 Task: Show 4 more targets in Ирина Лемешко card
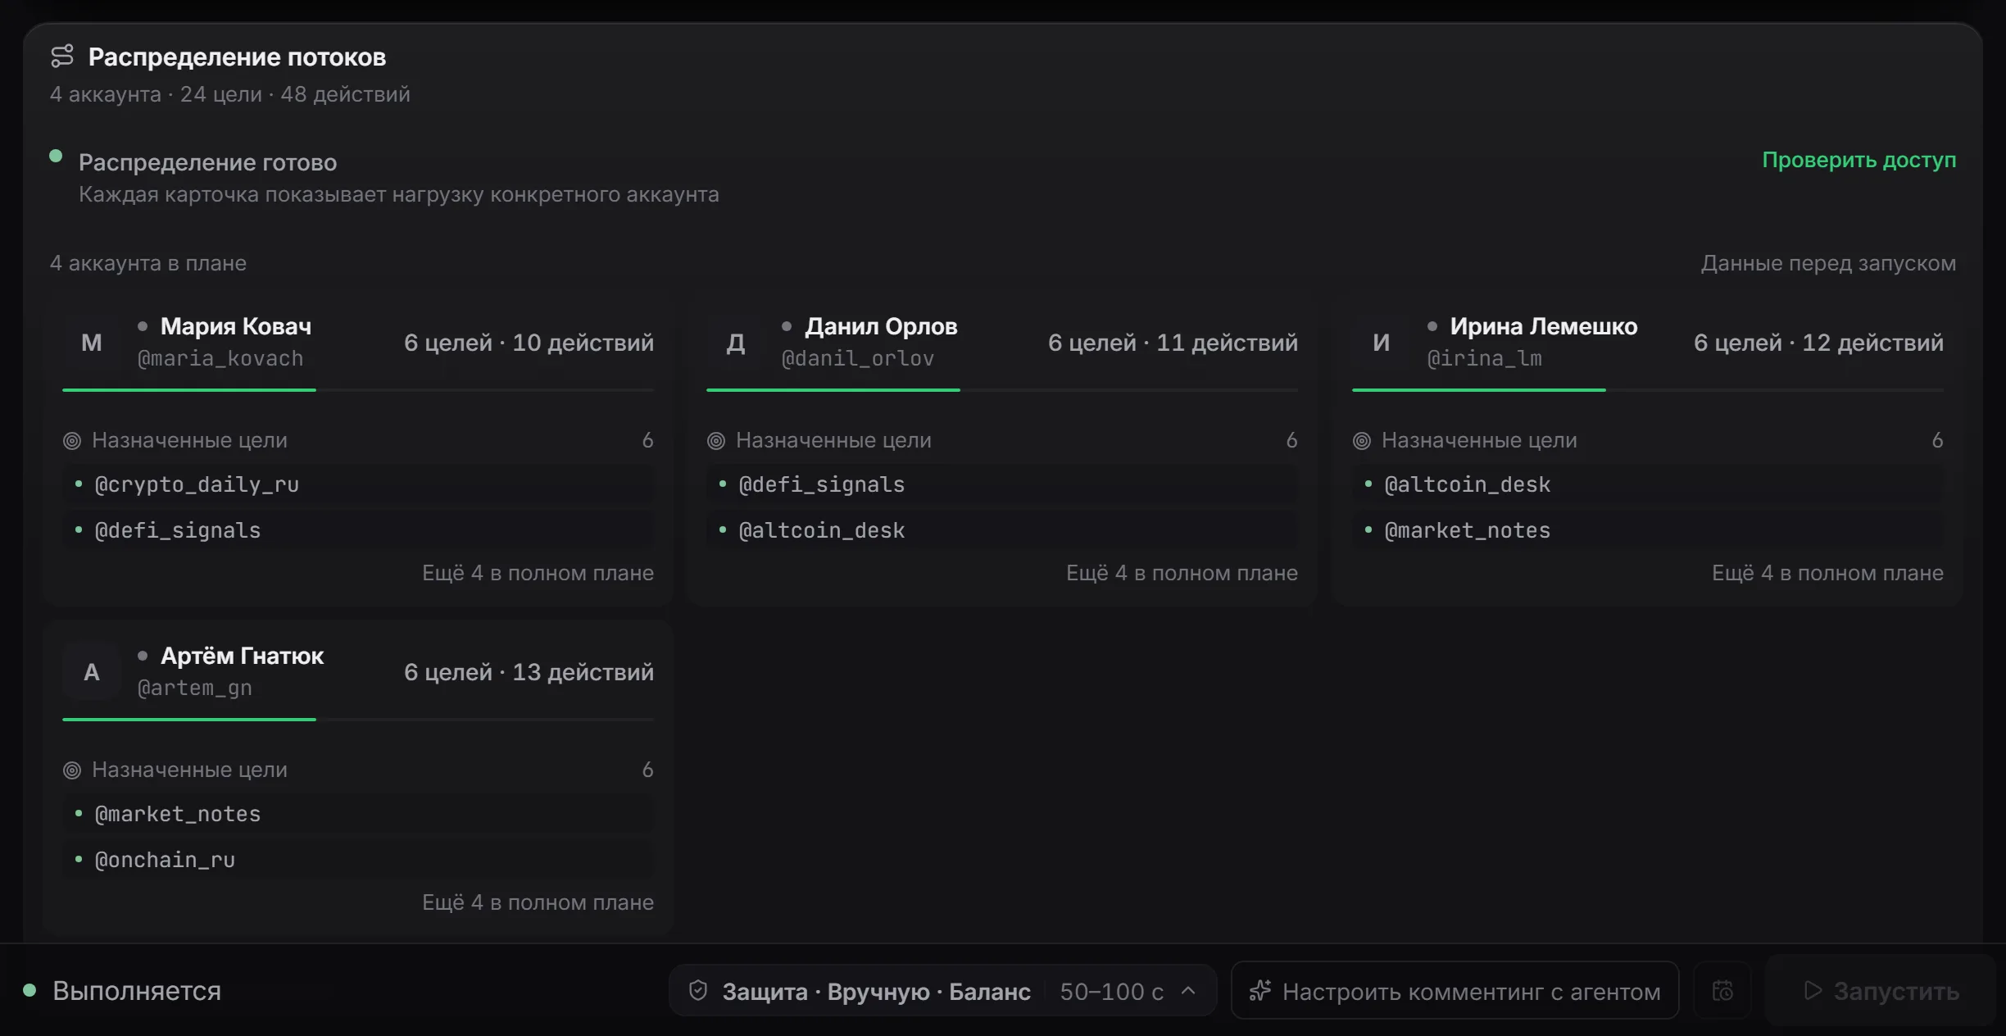click(1827, 573)
